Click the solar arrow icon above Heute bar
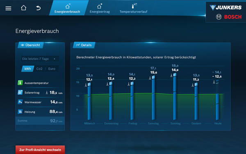The width and height of the screenshot is (246, 154). (214, 82)
